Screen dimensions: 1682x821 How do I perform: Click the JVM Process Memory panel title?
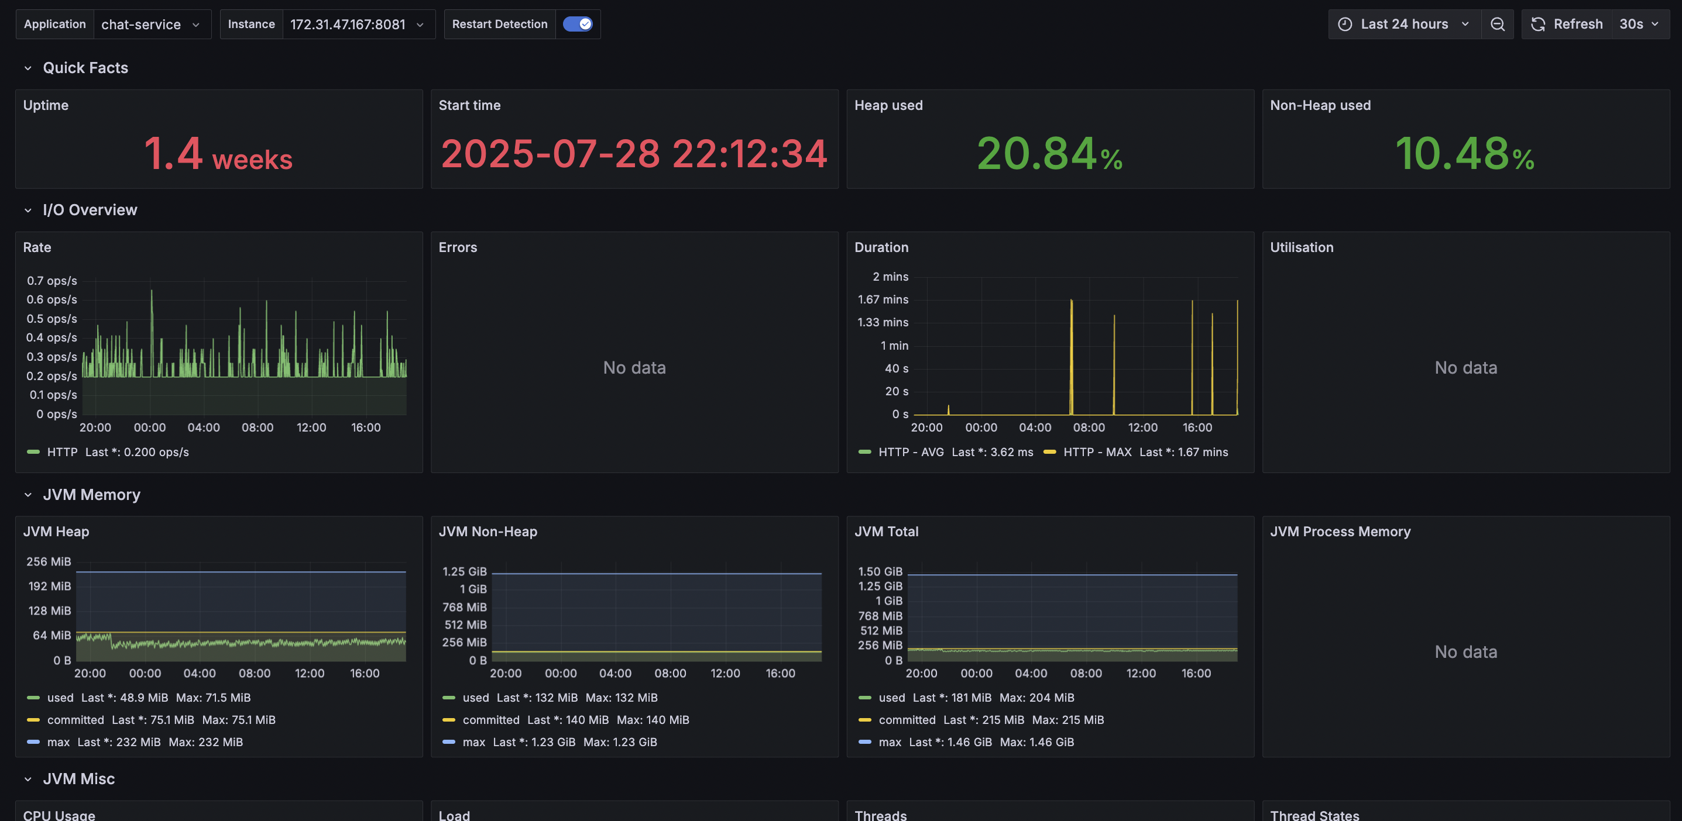coord(1340,531)
